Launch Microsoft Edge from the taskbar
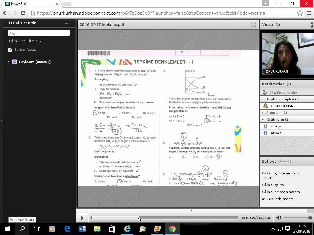This screenshot has height=235, width=314. coord(67,229)
